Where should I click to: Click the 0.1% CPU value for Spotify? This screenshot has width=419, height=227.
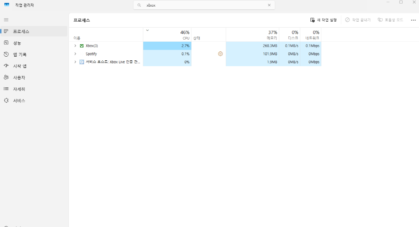pos(186,54)
